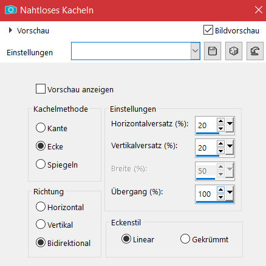Viewport: 266px width, 266px height.
Task: Expand the Vorschau disclosure triangle
Action: [x=10, y=30]
